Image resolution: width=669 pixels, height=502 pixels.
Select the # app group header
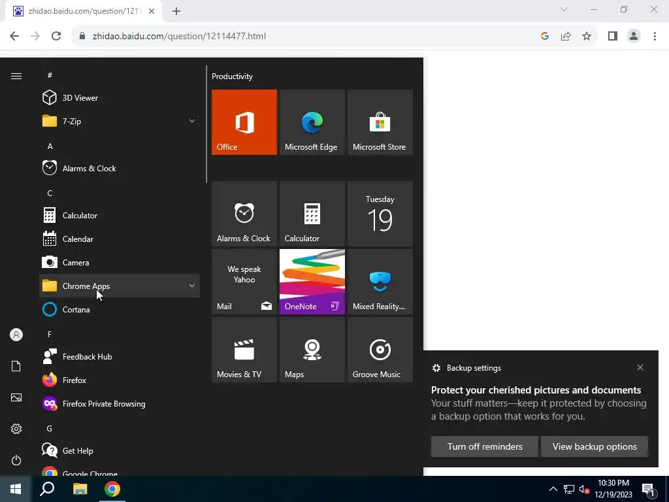[x=50, y=75]
